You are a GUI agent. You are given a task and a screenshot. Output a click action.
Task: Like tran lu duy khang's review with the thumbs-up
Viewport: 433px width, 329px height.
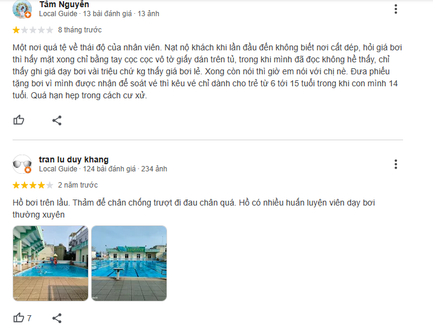click(x=19, y=318)
